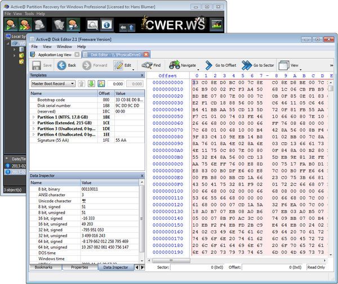The width and height of the screenshot is (338, 284).
Task: Click the green down arrow in Templates panel
Action: point(91,84)
